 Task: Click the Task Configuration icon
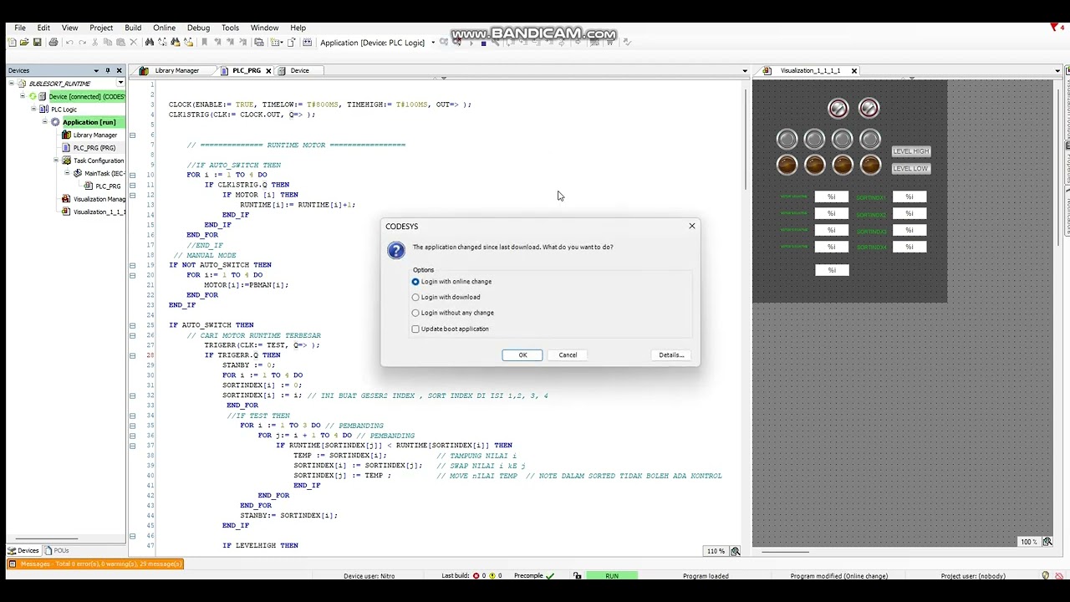[66, 161]
